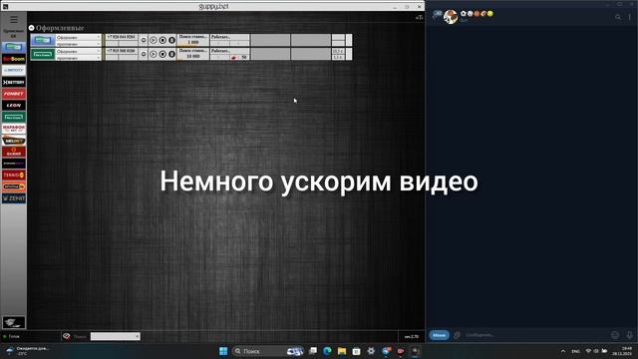The height and width of the screenshot is (359, 638).
Task: Clear the bottom search field with the x
Action: (x=138, y=336)
